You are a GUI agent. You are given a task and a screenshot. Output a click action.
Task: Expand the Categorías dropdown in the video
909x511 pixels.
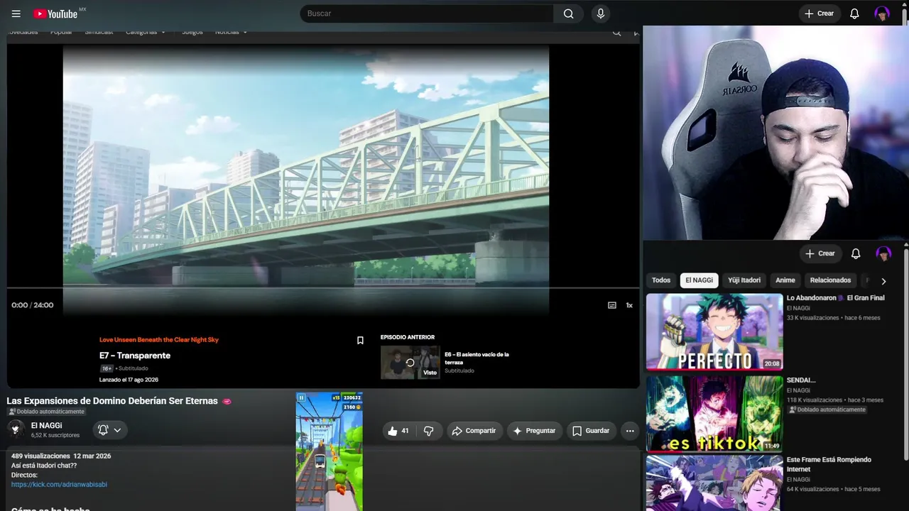(x=146, y=32)
